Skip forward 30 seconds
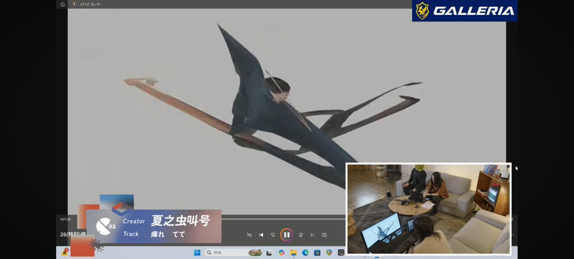Viewport: 574px width, 259px height. click(300, 235)
